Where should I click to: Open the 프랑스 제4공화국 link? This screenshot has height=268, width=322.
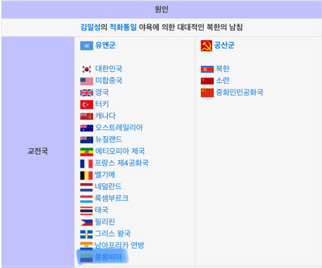pyautogui.click(x=121, y=163)
